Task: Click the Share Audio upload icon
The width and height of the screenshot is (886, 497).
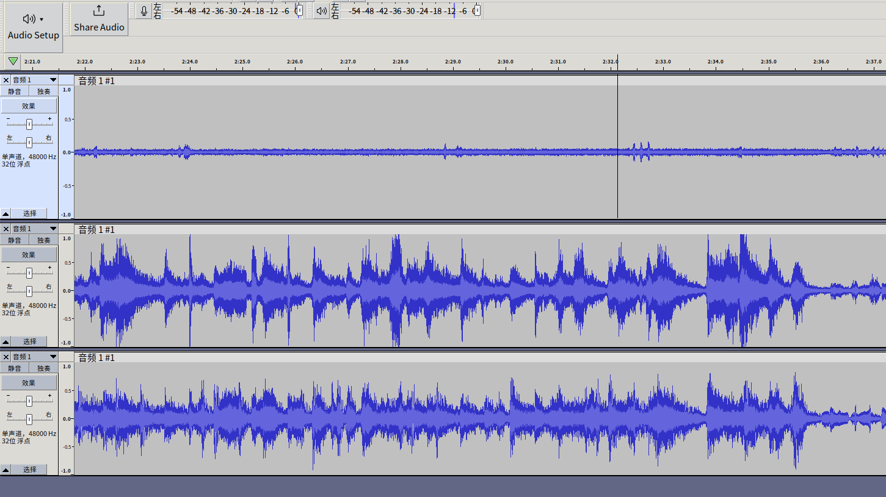Action: (99, 11)
